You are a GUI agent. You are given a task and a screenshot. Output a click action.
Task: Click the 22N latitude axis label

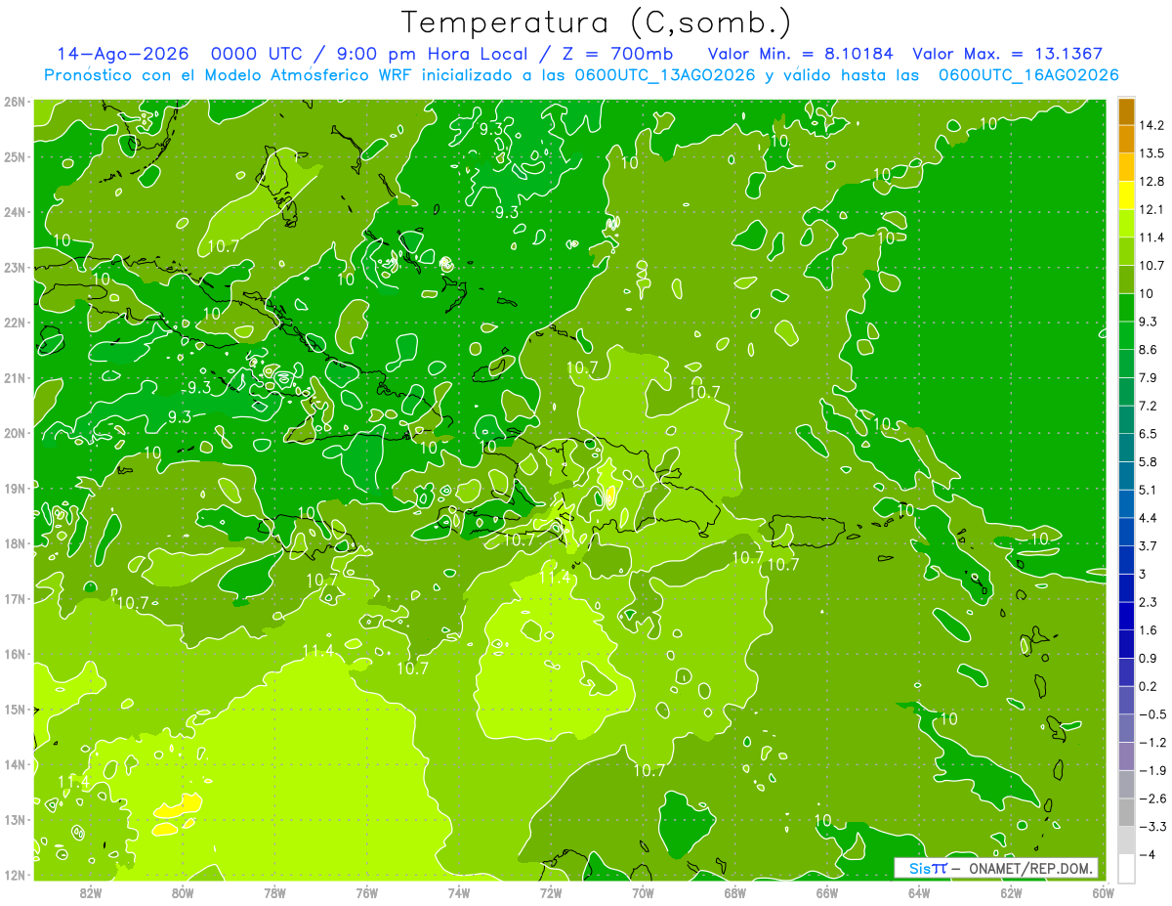coord(15,323)
